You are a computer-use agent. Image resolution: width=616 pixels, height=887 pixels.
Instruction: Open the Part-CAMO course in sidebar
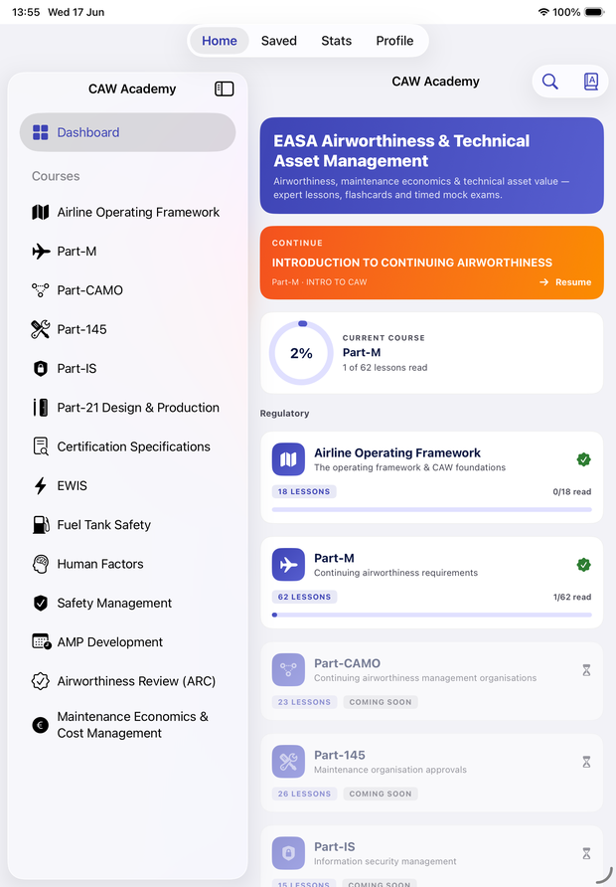(128, 290)
